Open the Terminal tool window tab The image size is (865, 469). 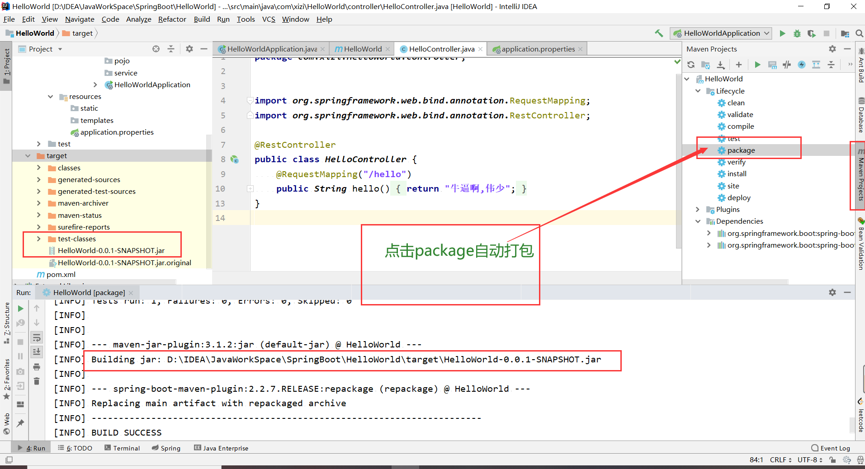[122, 448]
